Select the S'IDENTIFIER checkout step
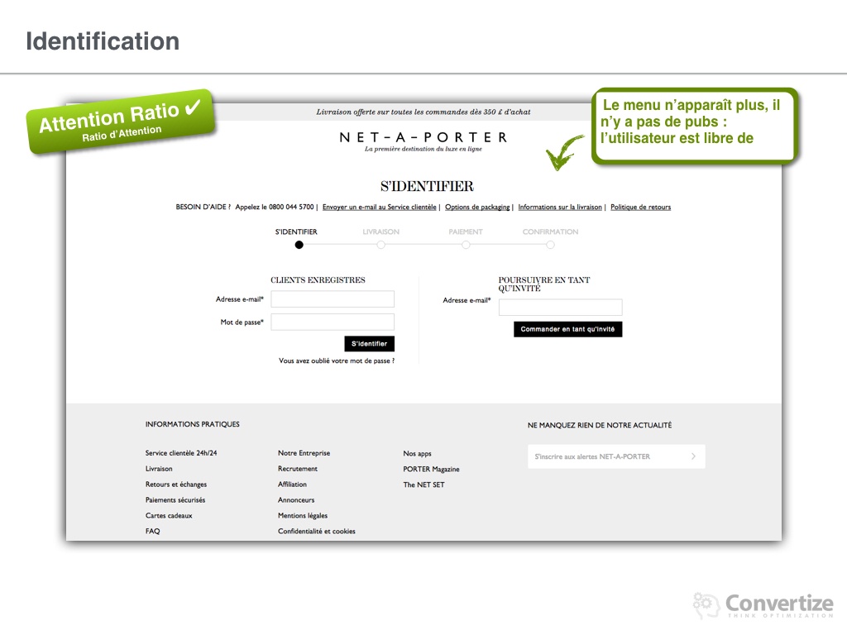Viewport: 847px width, 635px height. pos(296,232)
